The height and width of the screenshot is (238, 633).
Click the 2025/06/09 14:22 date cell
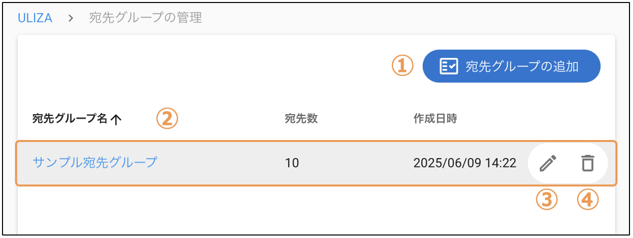(465, 163)
